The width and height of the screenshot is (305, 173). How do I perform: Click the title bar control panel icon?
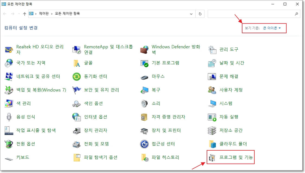pyautogui.click(x=4, y=4)
